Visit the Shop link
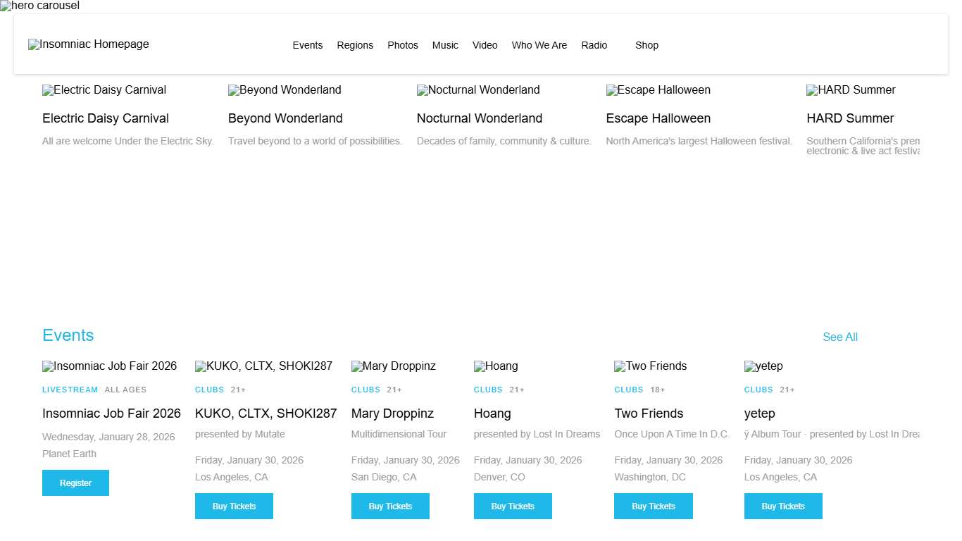 pyautogui.click(x=646, y=45)
